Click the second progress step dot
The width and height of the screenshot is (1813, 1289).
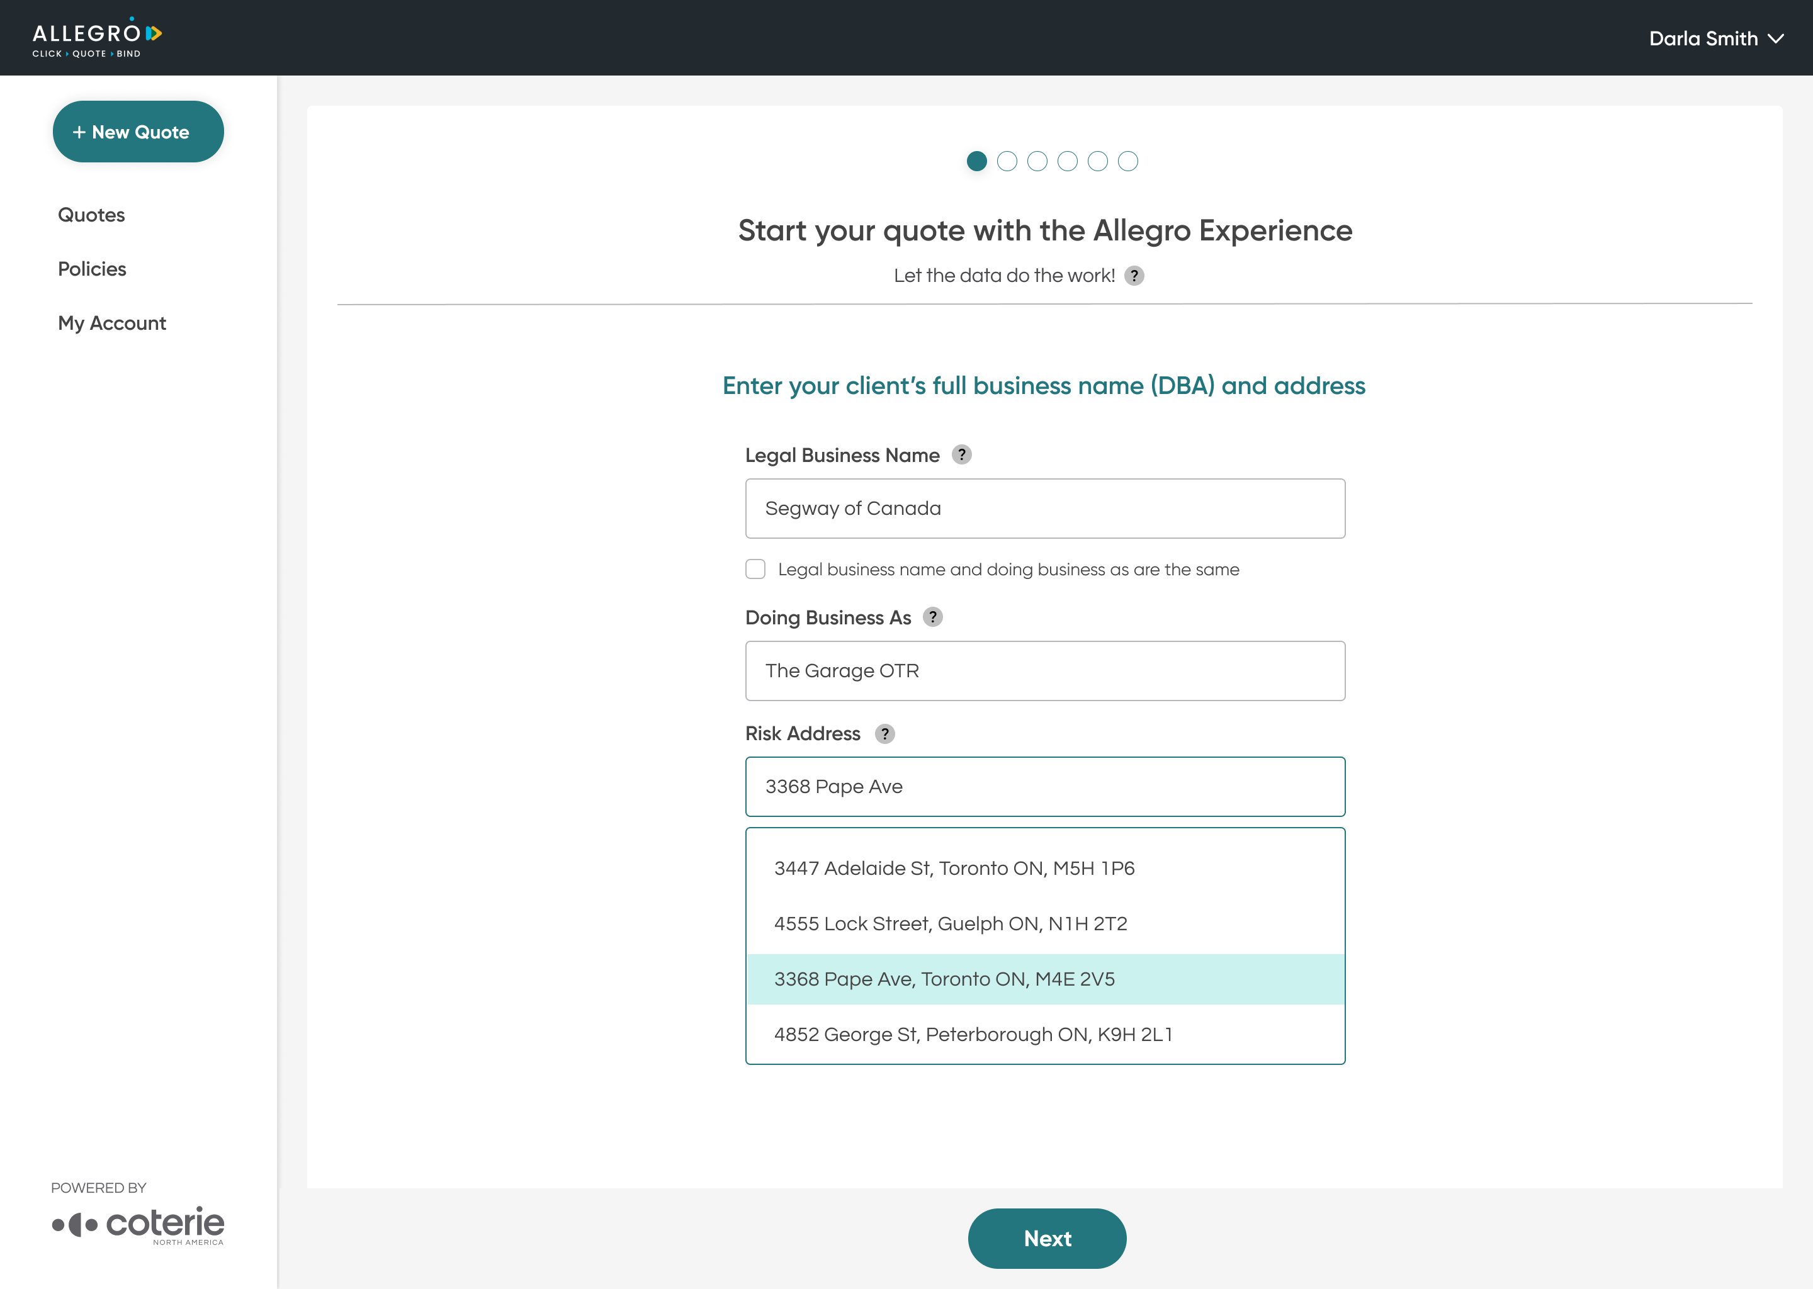point(1007,161)
